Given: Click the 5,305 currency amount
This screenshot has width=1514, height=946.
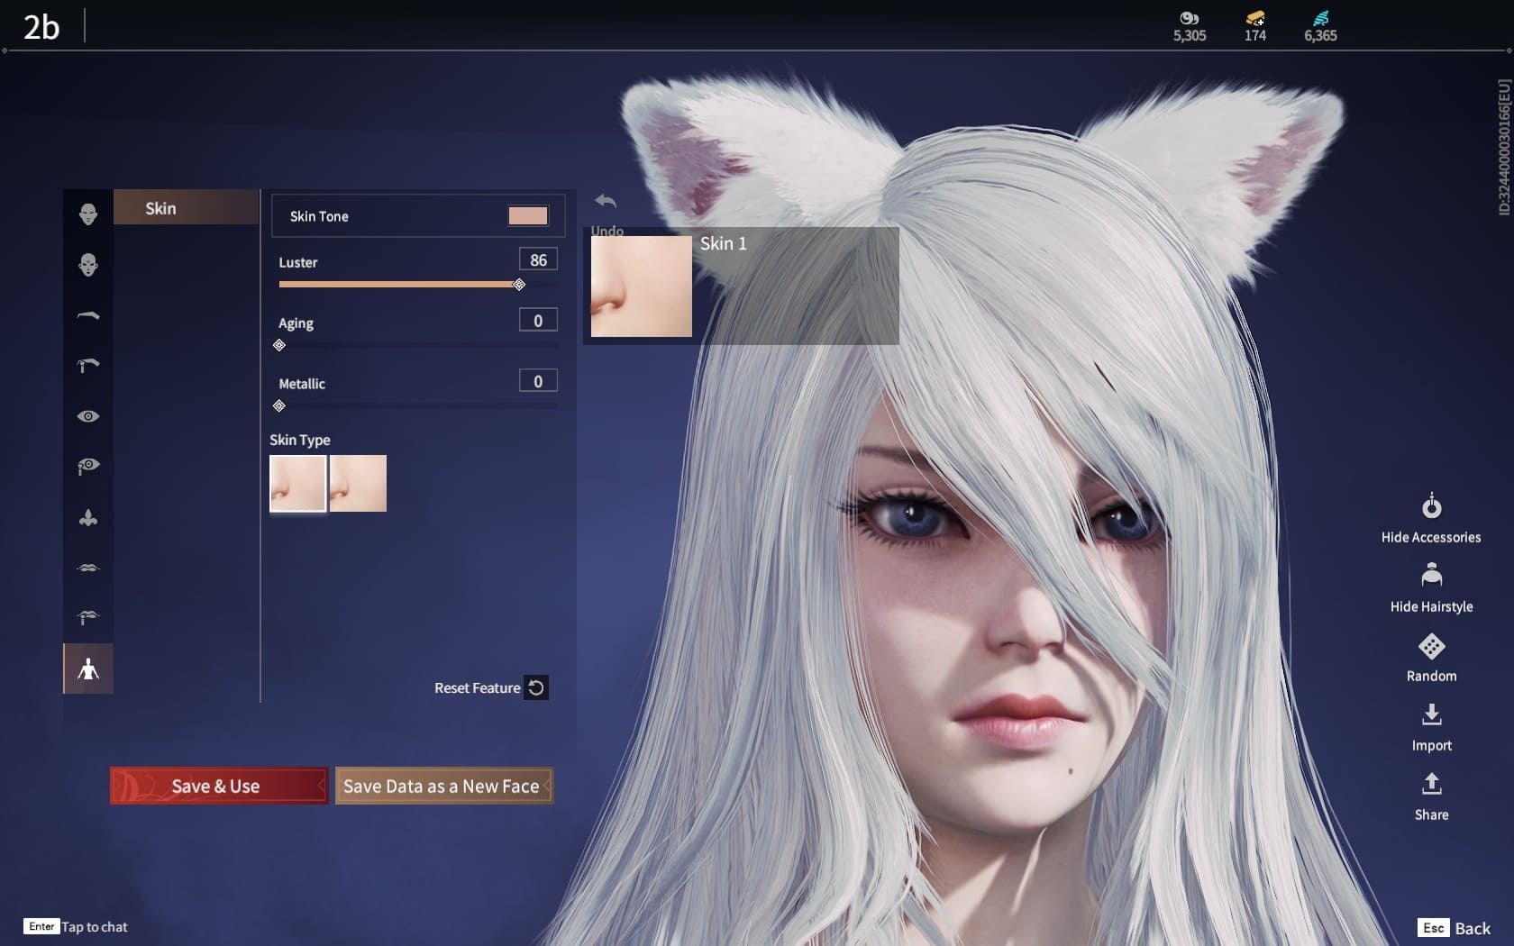Looking at the screenshot, I should point(1190,35).
